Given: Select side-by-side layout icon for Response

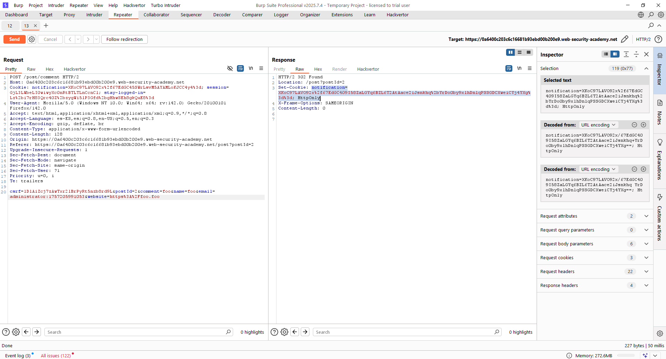Looking at the screenshot, I should coord(510,52).
